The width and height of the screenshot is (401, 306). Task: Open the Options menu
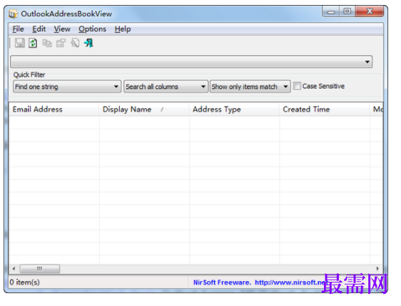(93, 29)
